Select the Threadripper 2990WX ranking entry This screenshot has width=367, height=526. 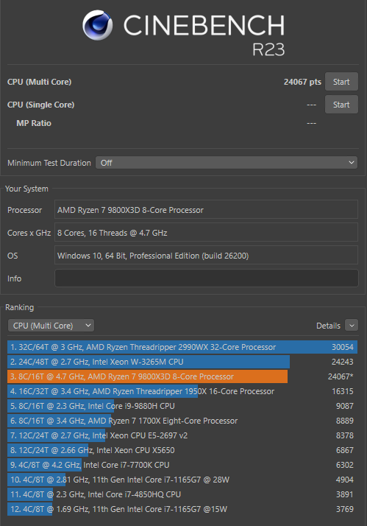click(x=182, y=347)
